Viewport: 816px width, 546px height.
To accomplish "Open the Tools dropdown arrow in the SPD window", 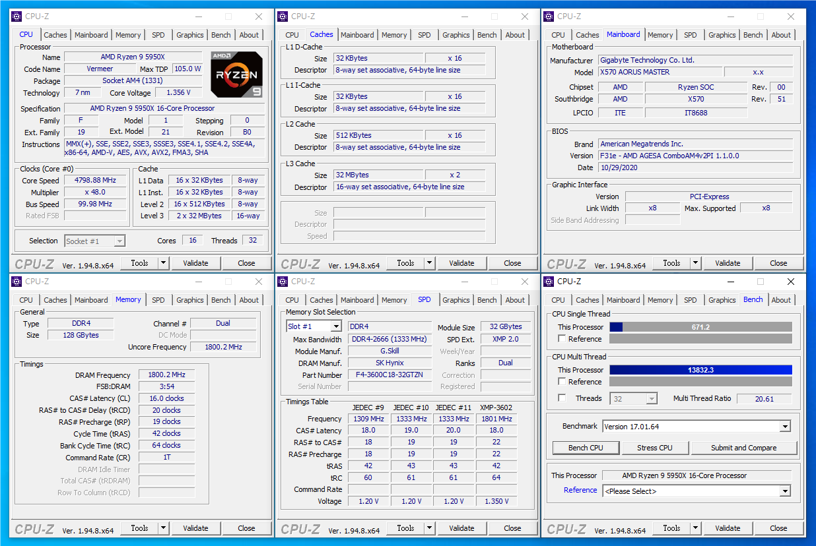I will (x=430, y=528).
